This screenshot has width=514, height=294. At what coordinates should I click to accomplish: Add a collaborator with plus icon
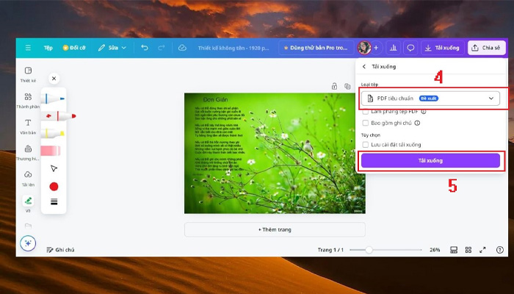click(376, 48)
